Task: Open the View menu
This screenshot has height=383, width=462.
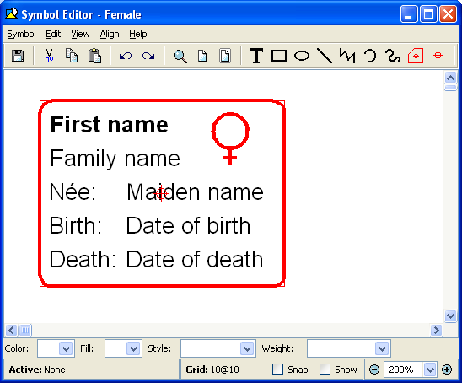Action: (x=80, y=34)
